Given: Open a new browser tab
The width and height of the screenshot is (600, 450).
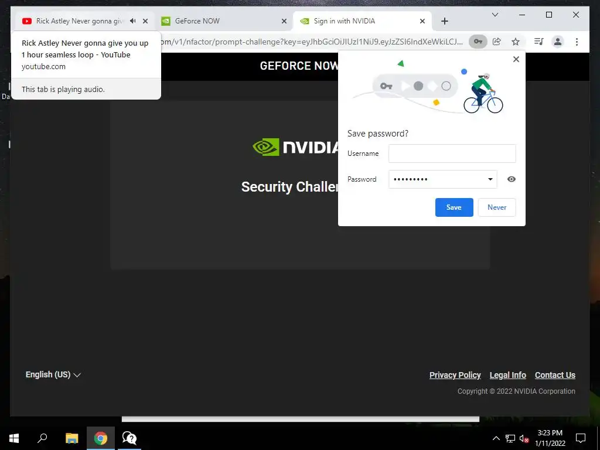Looking at the screenshot, I should (444, 21).
